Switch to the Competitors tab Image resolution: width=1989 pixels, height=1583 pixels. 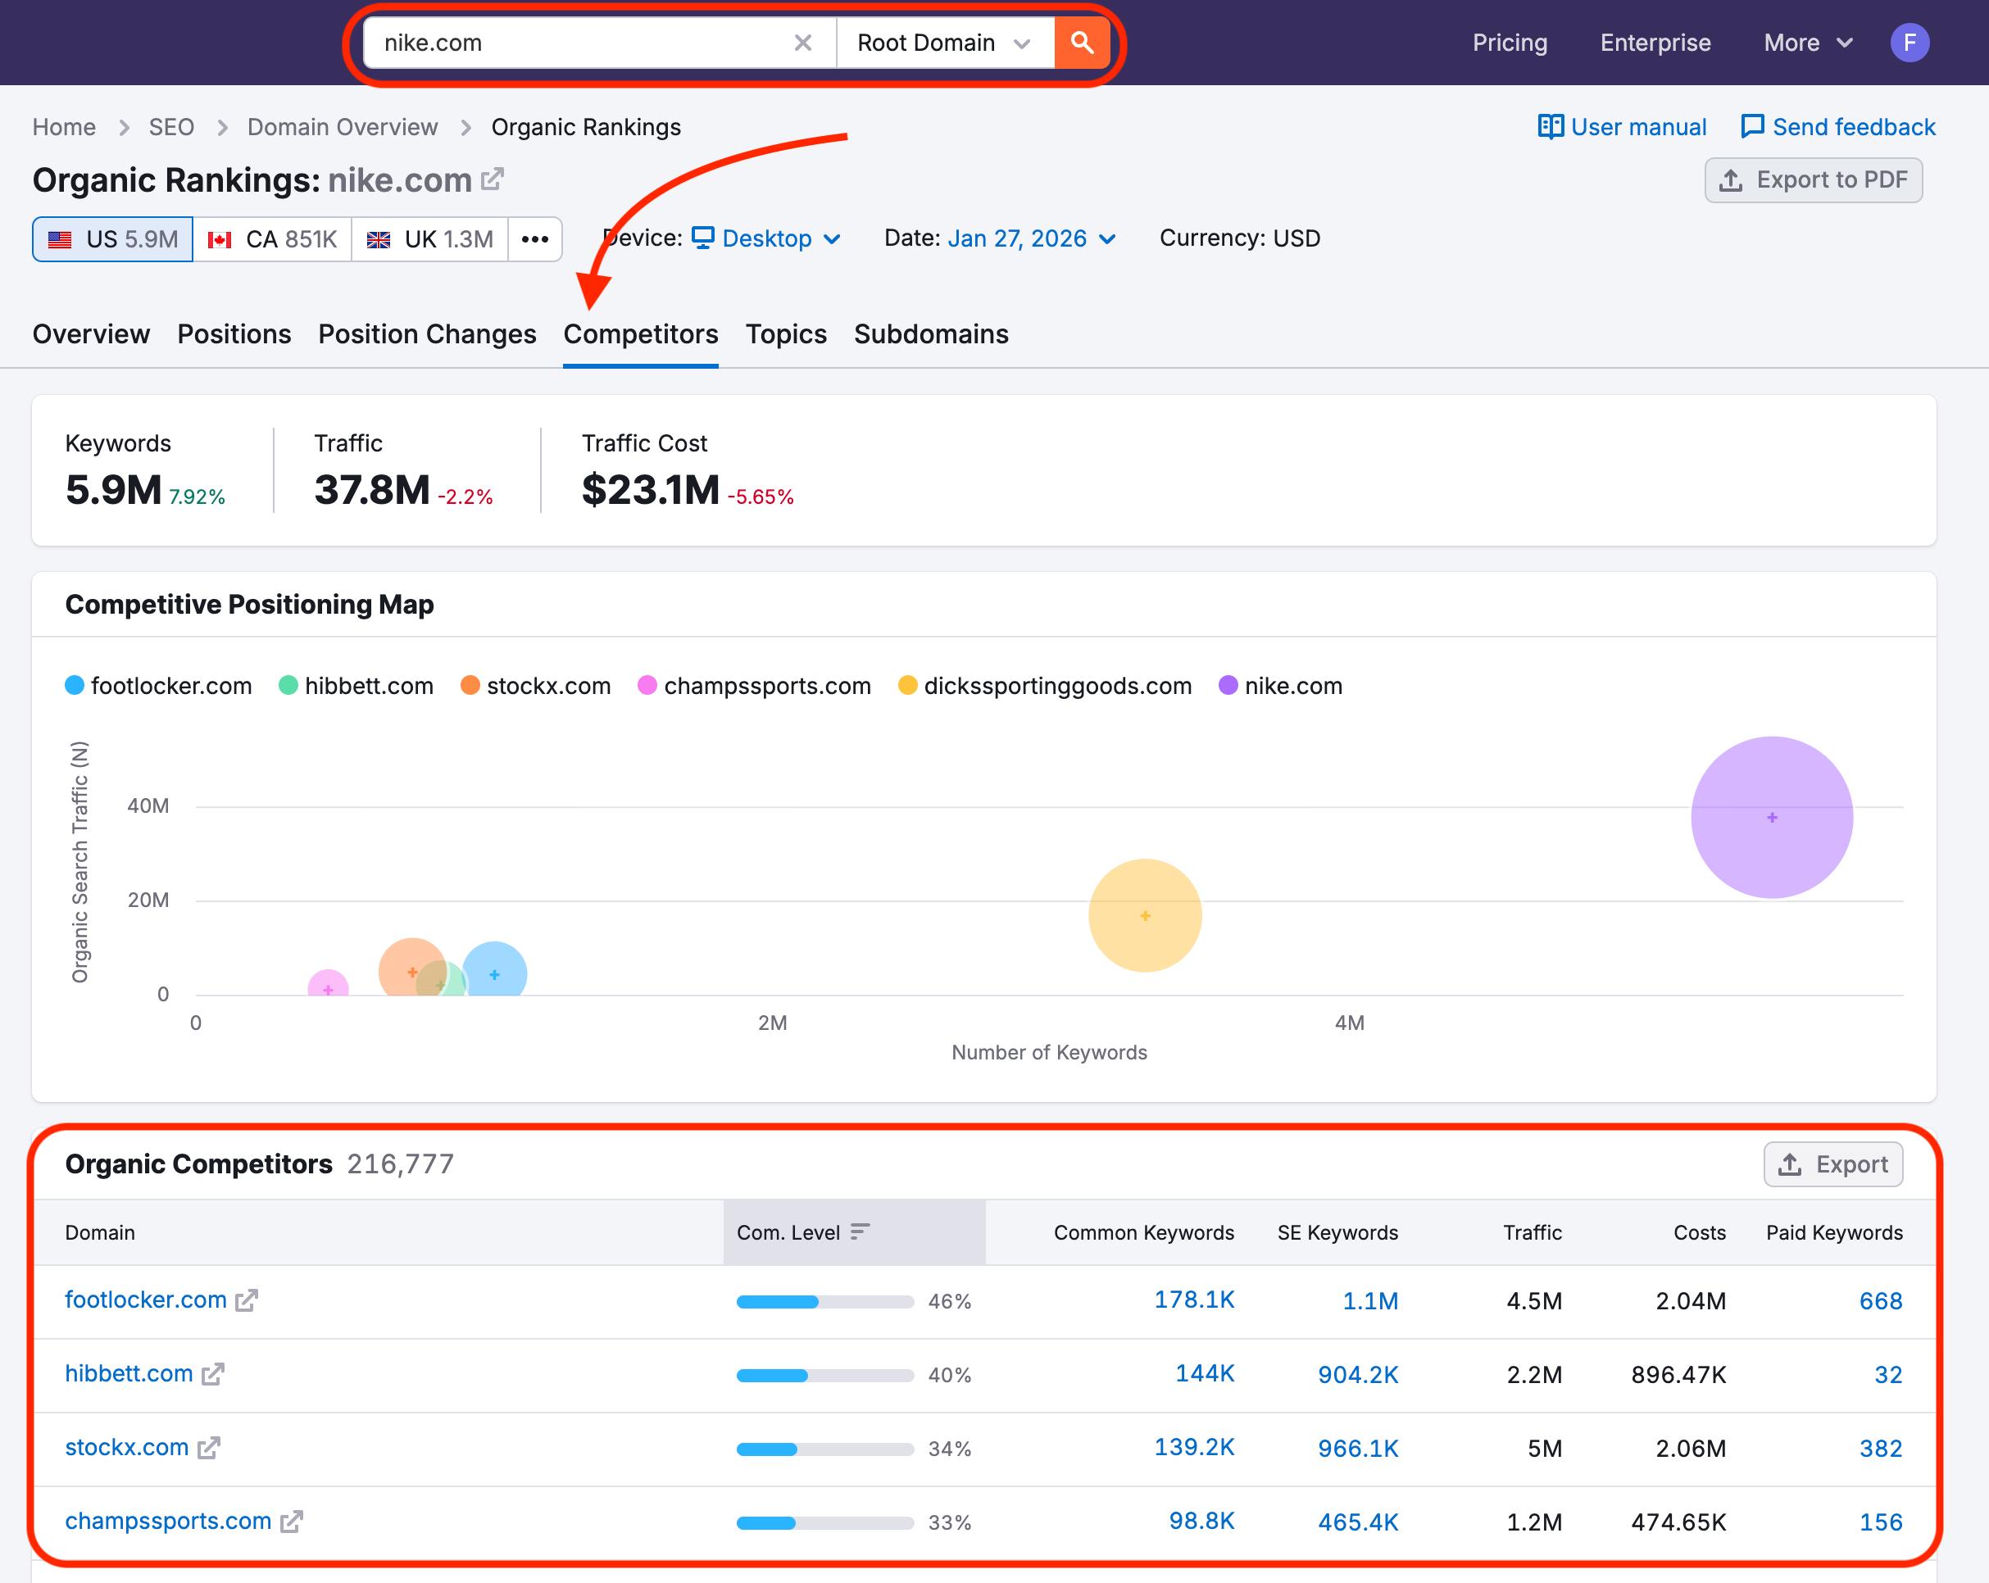point(640,334)
